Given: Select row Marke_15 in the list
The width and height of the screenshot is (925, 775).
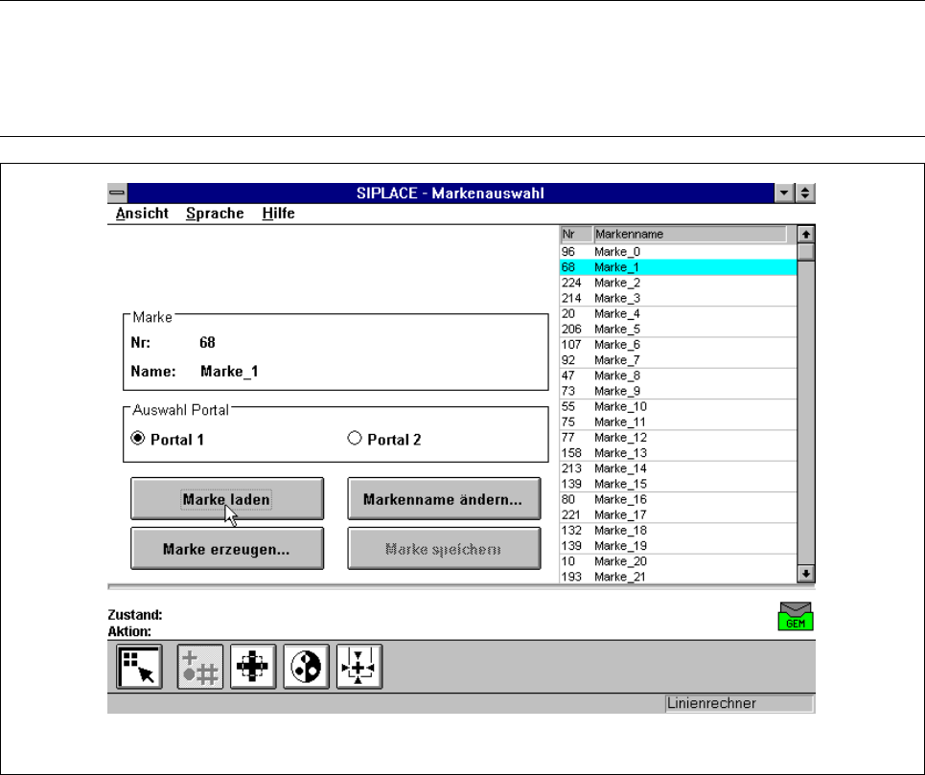Looking at the screenshot, I should click(678, 484).
